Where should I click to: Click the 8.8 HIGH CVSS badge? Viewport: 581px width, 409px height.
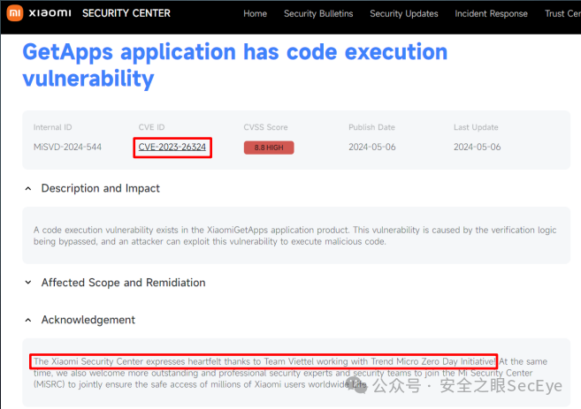[269, 148]
